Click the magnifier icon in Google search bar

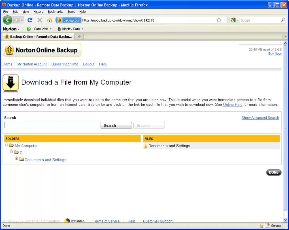coord(283,20)
